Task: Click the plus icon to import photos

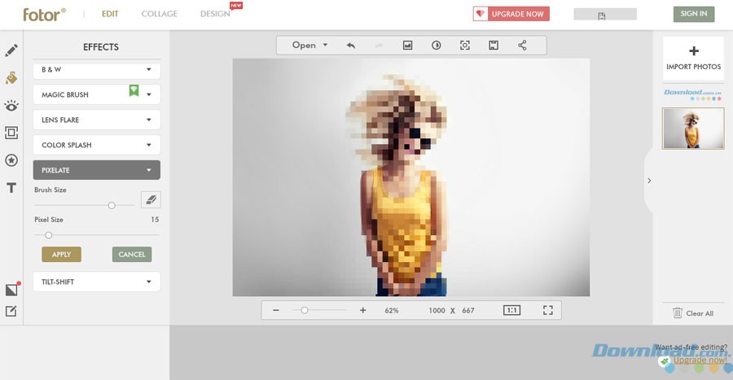Action: point(694,50)
